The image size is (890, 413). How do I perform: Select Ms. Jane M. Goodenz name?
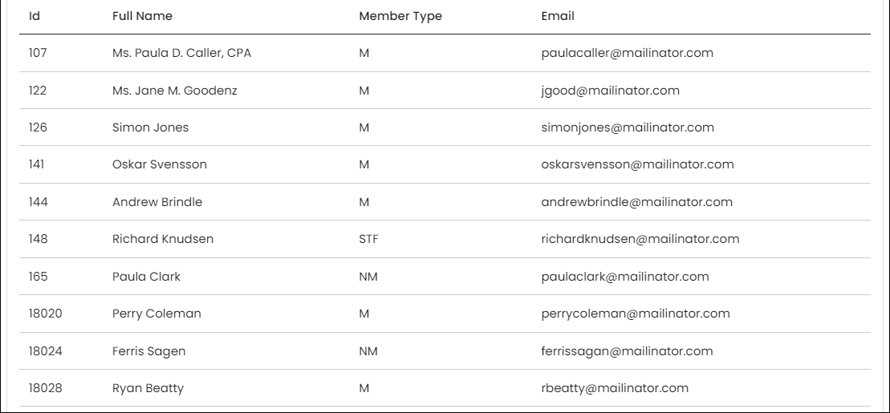coord(175,90)
